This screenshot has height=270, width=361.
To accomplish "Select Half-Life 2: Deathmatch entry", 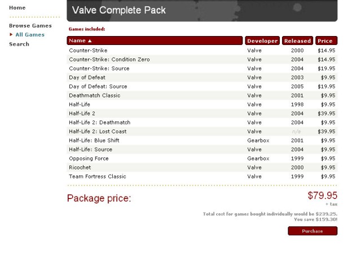I will click(100, 123).
